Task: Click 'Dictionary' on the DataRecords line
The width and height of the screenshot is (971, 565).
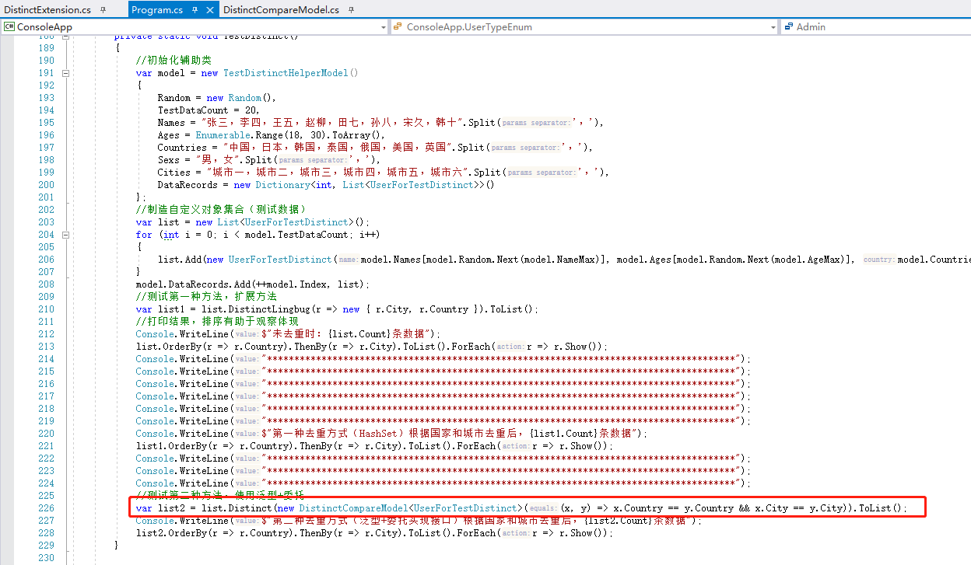Action: tap(282, 185)
